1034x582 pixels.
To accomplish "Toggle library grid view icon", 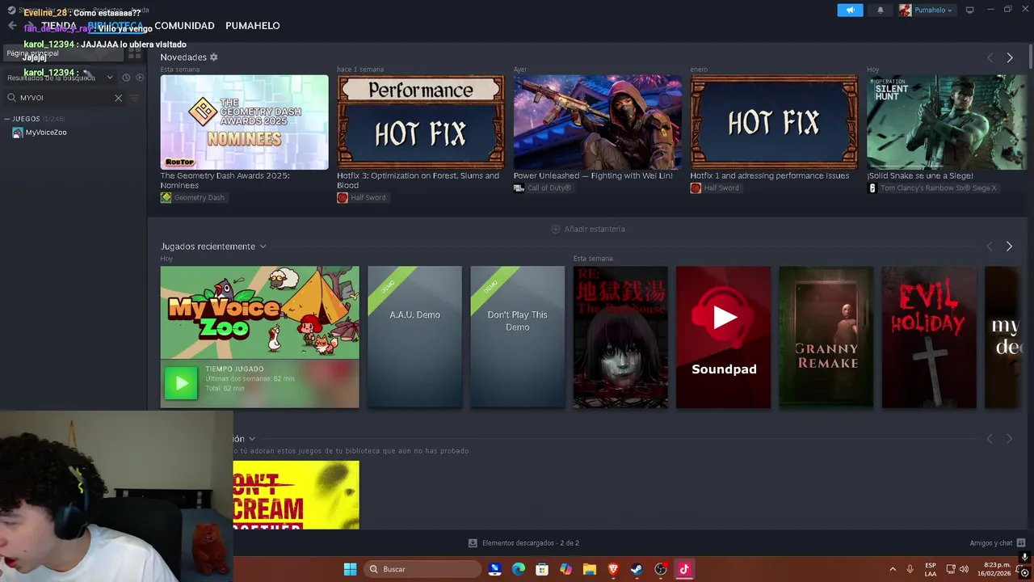I will [134, 53].
